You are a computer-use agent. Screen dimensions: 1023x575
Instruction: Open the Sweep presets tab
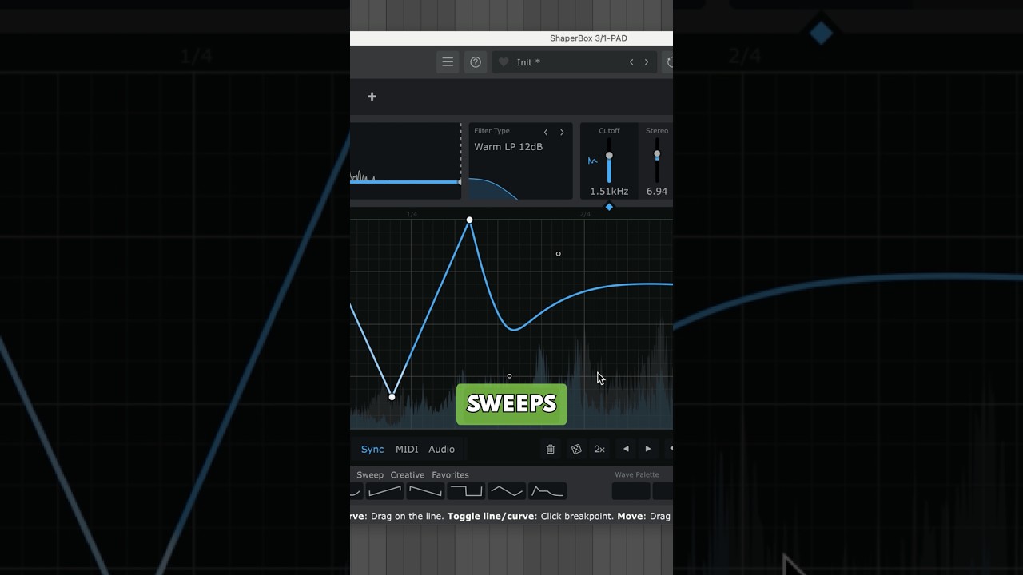click(370, 475)
